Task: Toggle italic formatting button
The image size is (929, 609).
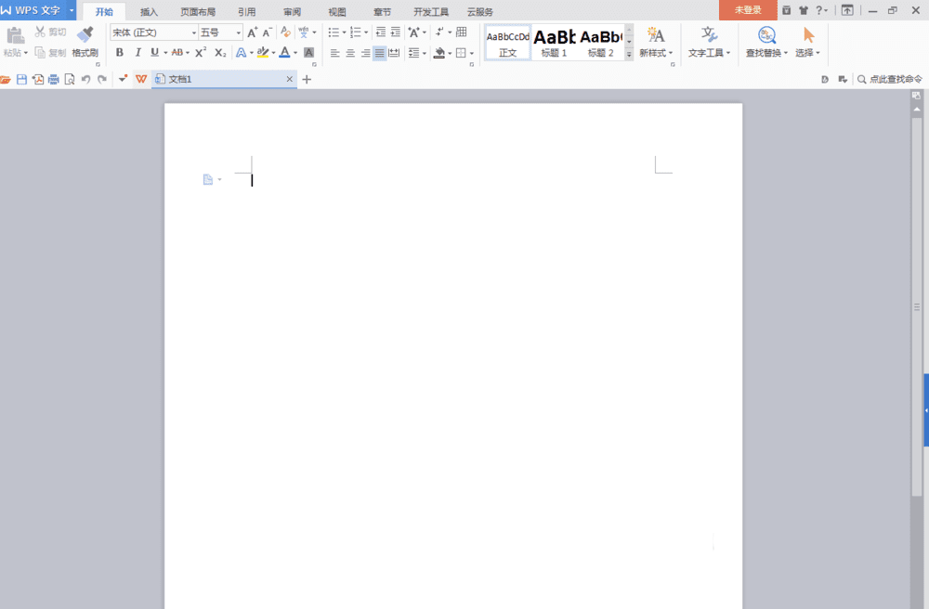Action: (x=137, y=53)
